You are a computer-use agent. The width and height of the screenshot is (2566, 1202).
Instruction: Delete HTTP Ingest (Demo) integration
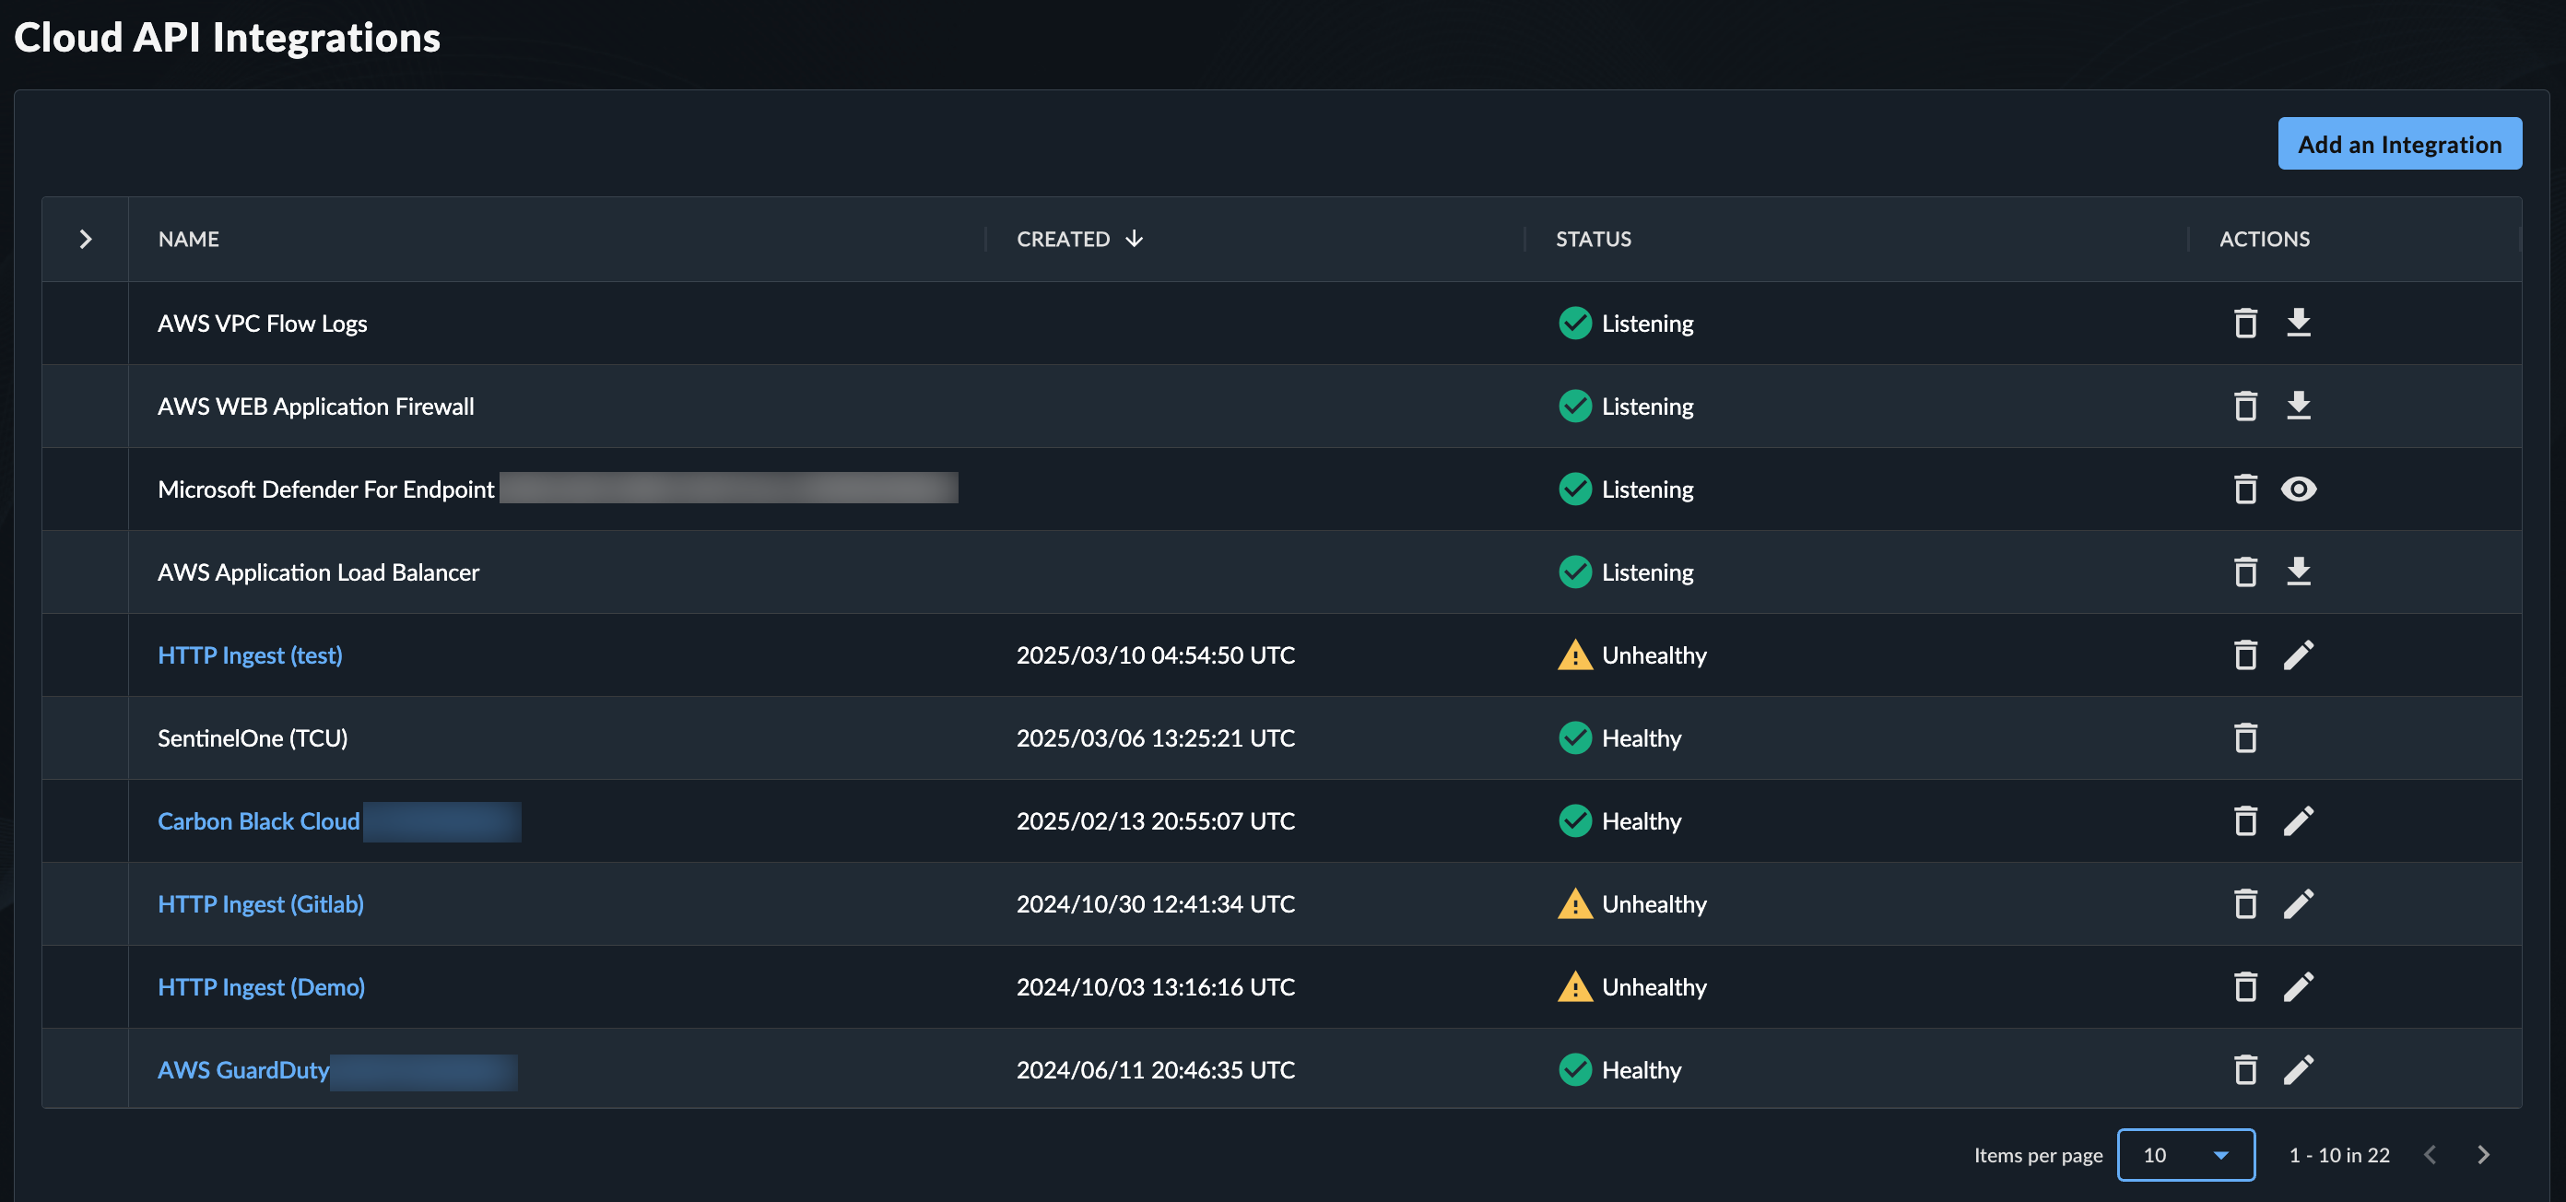point(2245,987)
